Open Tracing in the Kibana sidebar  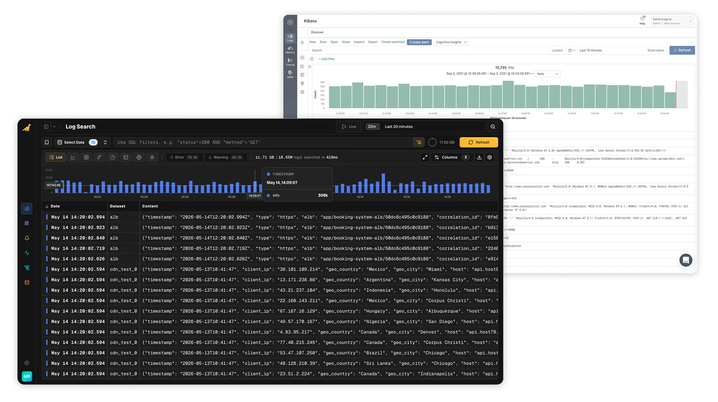(290, 62)
